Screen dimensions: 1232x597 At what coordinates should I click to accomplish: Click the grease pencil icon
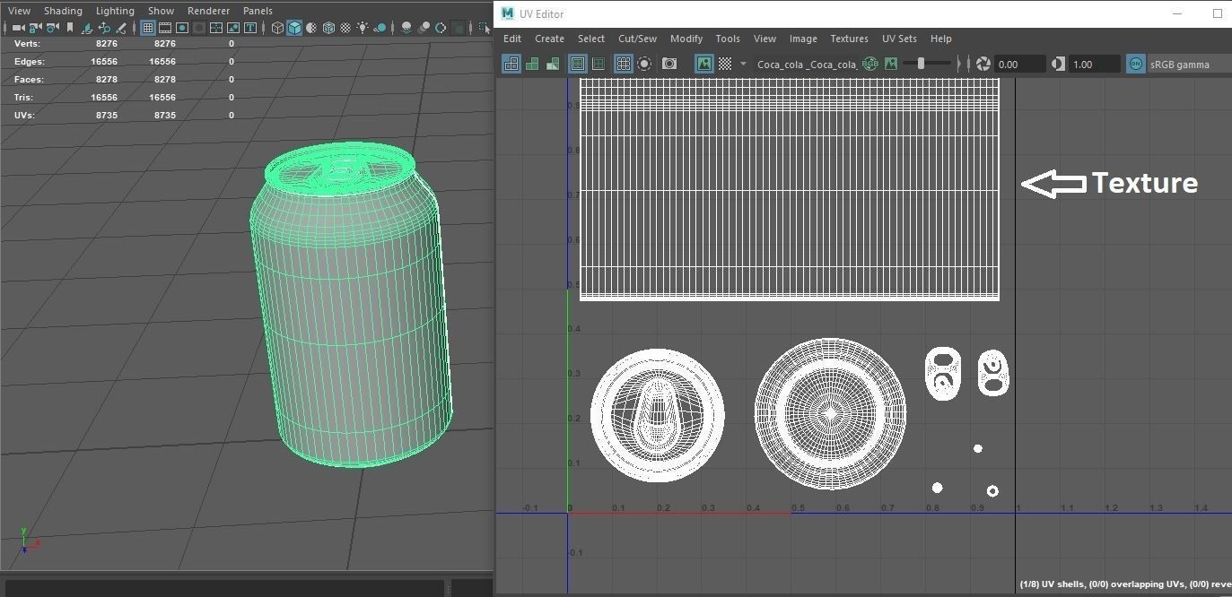point(121,28)
